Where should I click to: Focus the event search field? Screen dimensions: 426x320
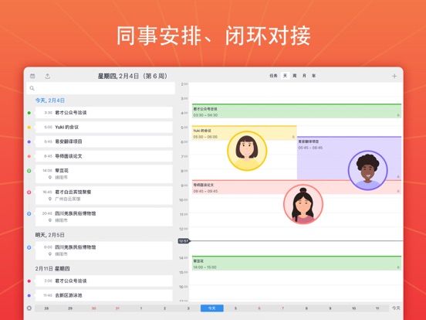tap(100, 88)
